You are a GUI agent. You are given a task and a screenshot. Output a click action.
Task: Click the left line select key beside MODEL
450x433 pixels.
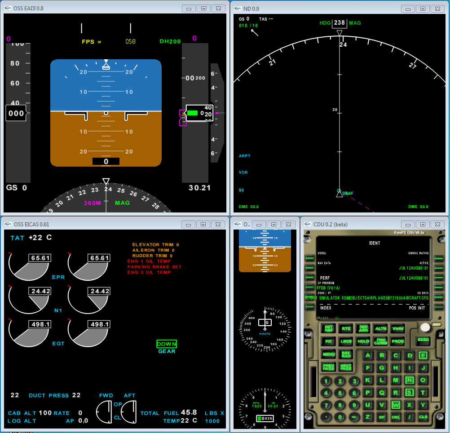309,258
